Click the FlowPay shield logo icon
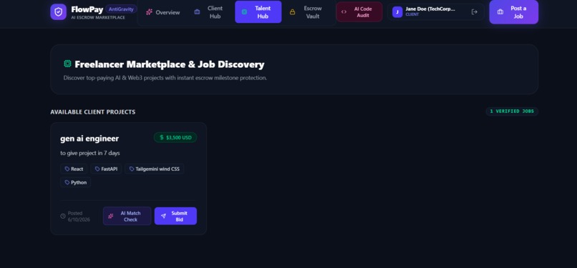The image size is (577, 268). pos(58,11)
